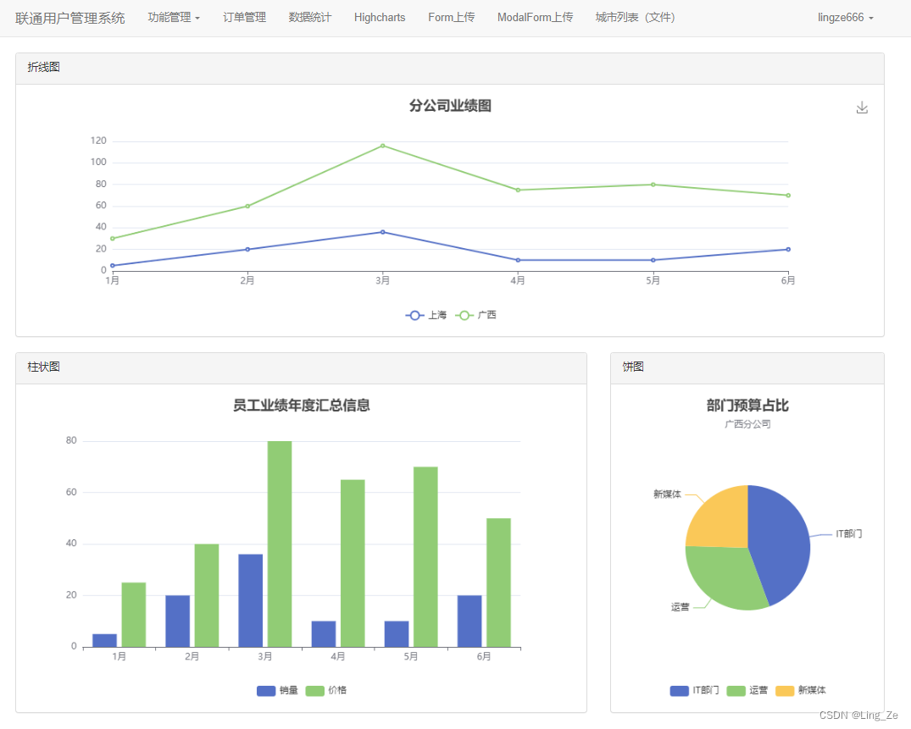911x729 pixels.
Task: Open the 功能管理 dropdown menu
Action: [x=174, y=18]
